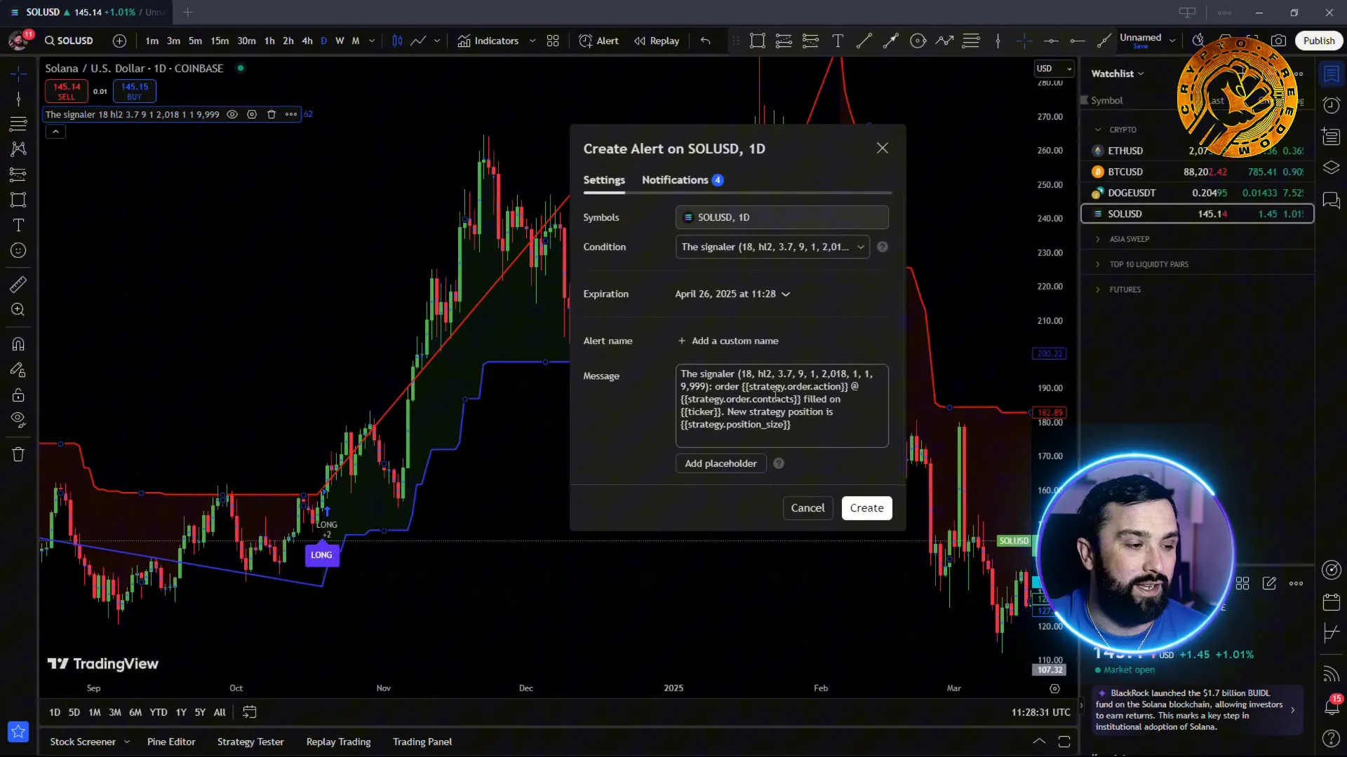Select the trend line tool in the top toolbar
Viewport: 1347px width, 757px height.
[x=864, y=41]
